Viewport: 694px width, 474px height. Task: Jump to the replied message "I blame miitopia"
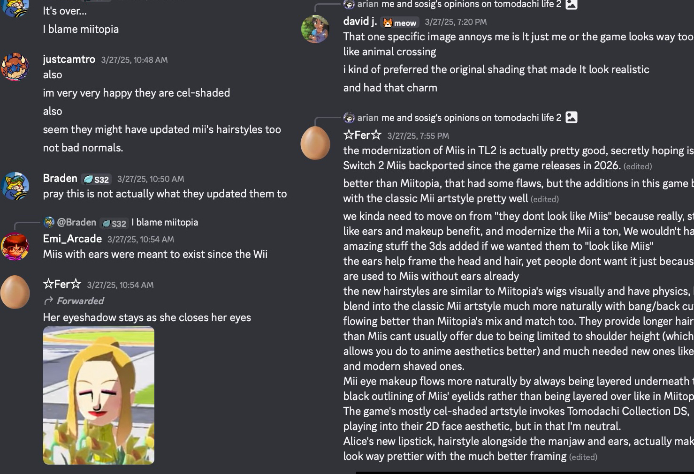(x=165, y=222)
